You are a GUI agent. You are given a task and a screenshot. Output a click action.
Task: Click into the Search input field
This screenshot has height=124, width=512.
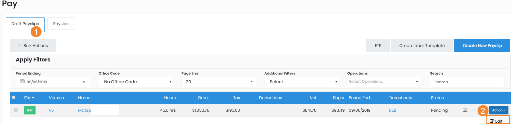pos(467,82)
